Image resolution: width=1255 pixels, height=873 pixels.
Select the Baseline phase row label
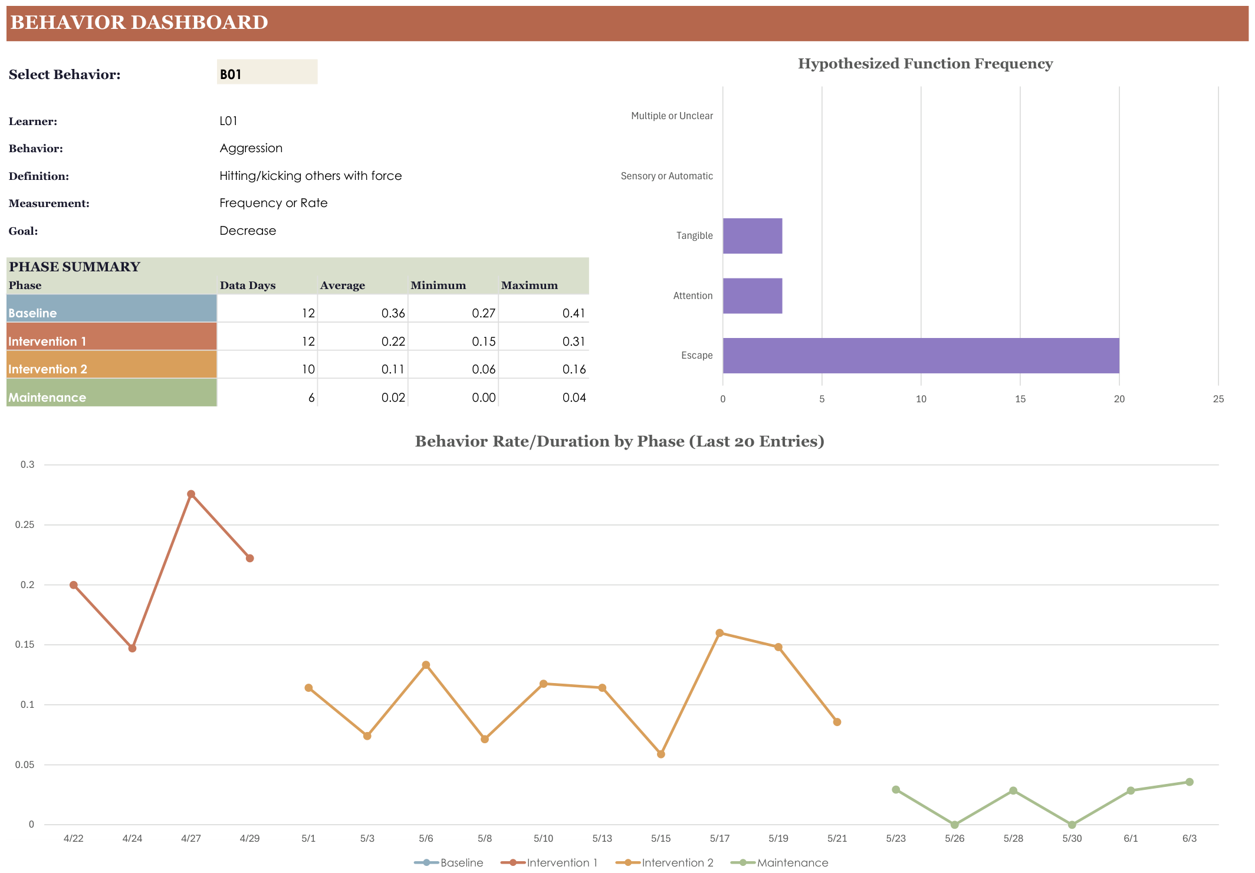pos(111,308)
